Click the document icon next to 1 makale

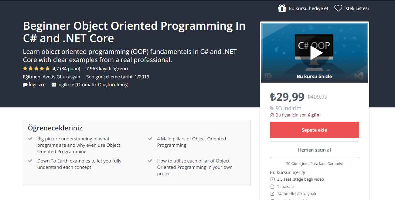[x=272, y=186]
